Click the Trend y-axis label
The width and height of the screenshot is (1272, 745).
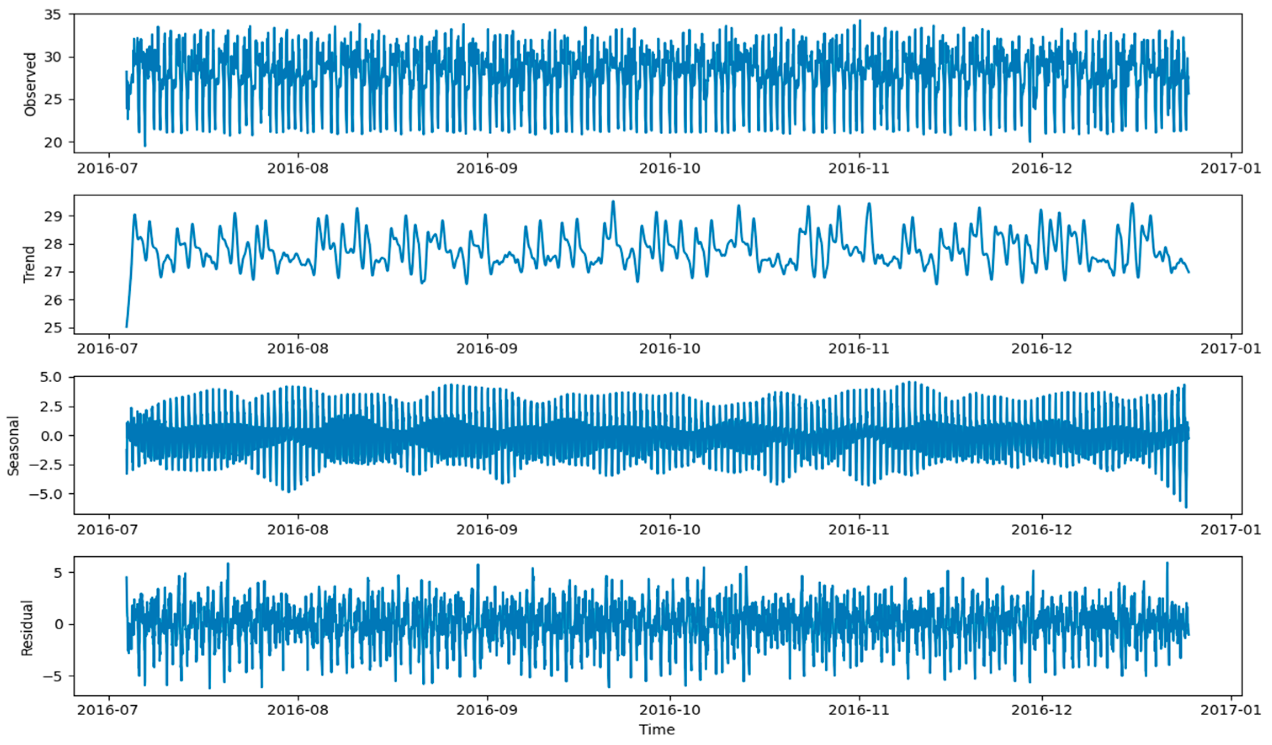[x=29, y=264]
